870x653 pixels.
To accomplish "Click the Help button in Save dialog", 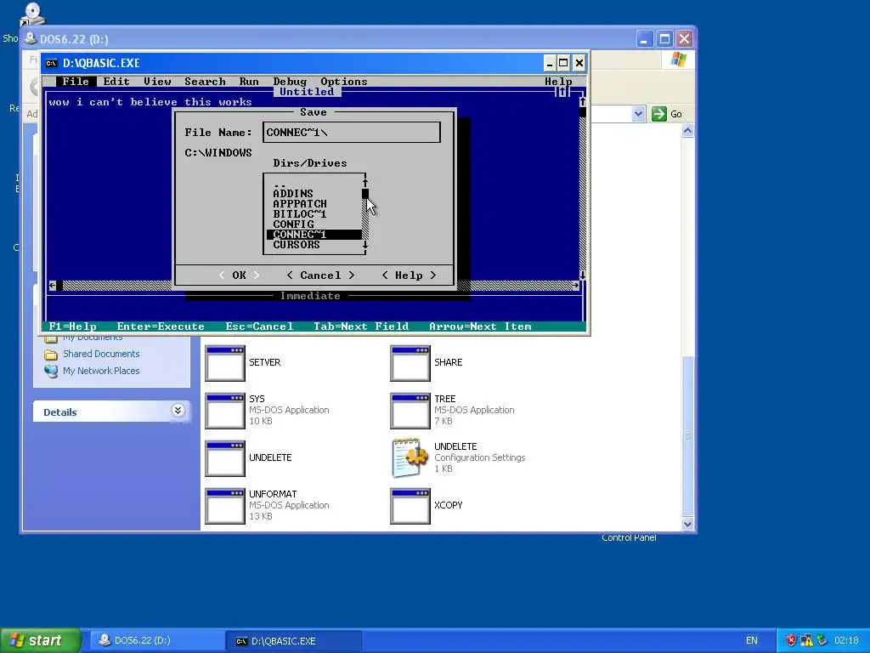I will coord(409,275).
